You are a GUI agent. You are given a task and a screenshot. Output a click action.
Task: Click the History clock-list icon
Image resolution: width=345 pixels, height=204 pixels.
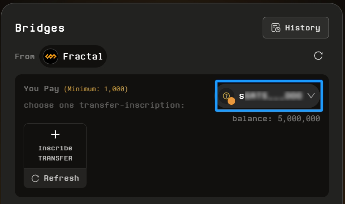[276, 28]
